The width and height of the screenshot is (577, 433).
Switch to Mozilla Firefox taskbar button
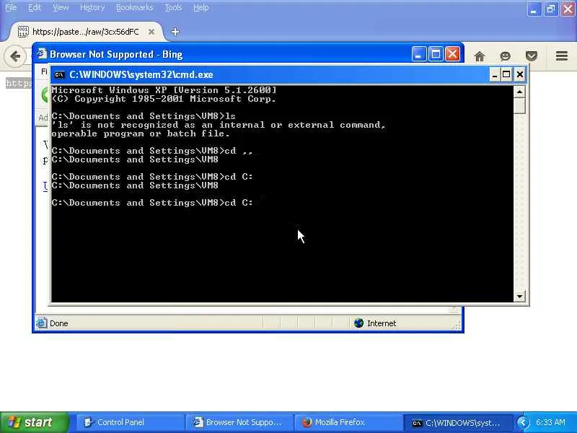tap(348, 422)
